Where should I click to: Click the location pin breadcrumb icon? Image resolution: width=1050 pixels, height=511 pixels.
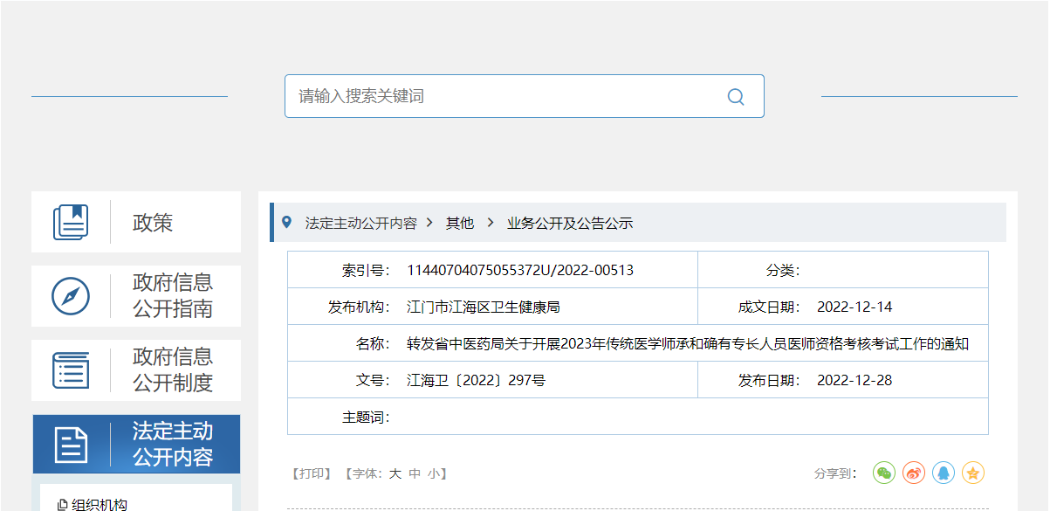tap(287, 223)
